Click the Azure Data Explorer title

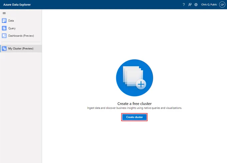tap(17, 5)
